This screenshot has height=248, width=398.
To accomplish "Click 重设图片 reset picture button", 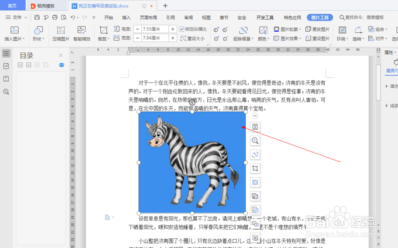I will [x=318, y=38].
